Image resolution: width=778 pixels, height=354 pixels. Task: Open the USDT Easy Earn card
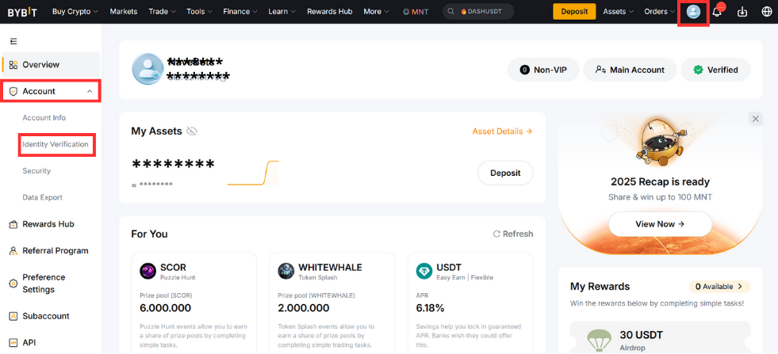click(470, 303)
